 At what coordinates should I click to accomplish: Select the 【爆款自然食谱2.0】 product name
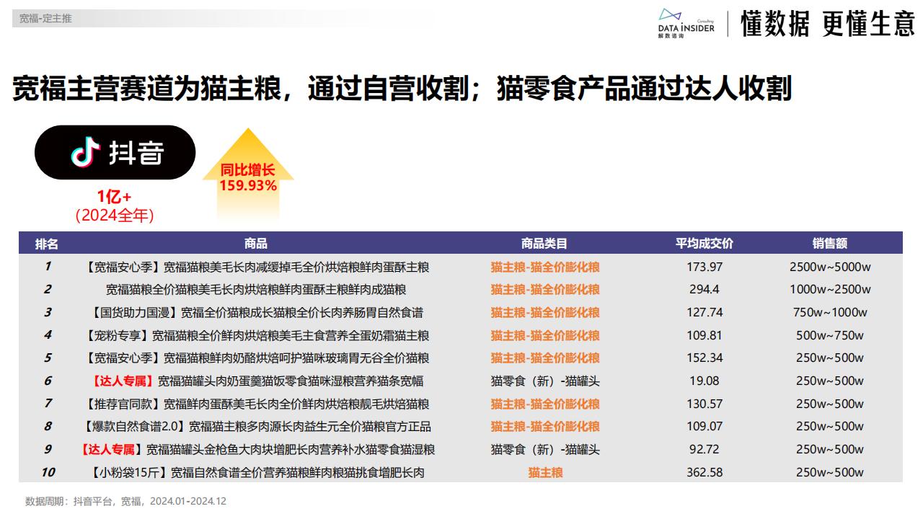coord(257,426)
